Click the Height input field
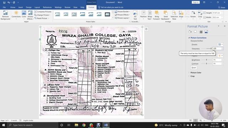Image resolution: width=228 pixels, height=128 pixels. tap(217, 13)
